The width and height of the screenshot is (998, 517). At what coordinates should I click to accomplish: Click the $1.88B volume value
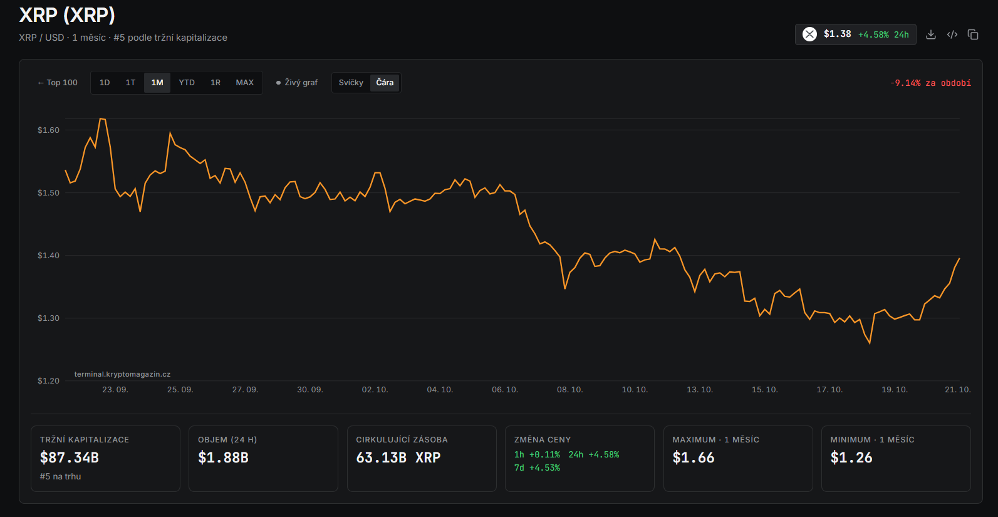(x=223, y=457)
